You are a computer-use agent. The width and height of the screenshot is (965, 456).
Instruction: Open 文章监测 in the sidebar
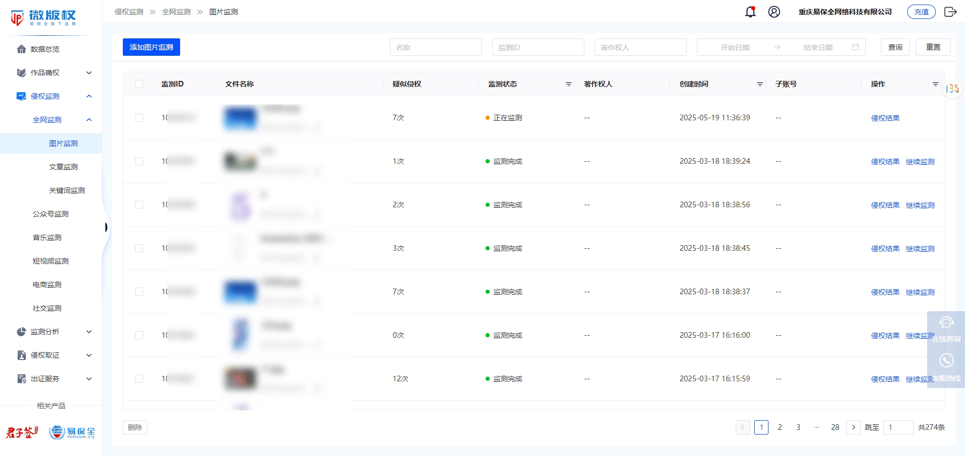click(63, 167)
